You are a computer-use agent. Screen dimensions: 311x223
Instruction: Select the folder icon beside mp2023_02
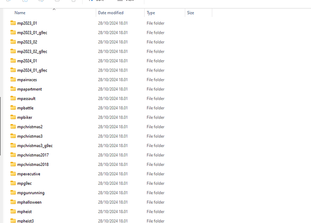tap(13, 42)
